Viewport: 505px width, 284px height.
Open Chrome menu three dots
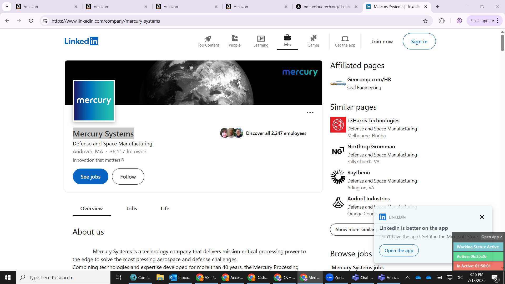(x=498, y=21)
